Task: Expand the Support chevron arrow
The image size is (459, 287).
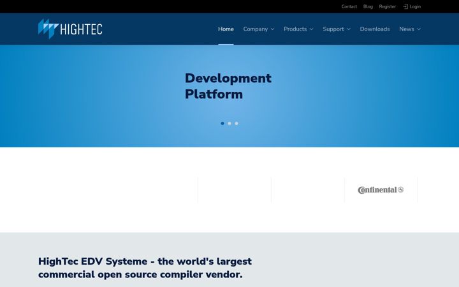Action: [349, 29]
